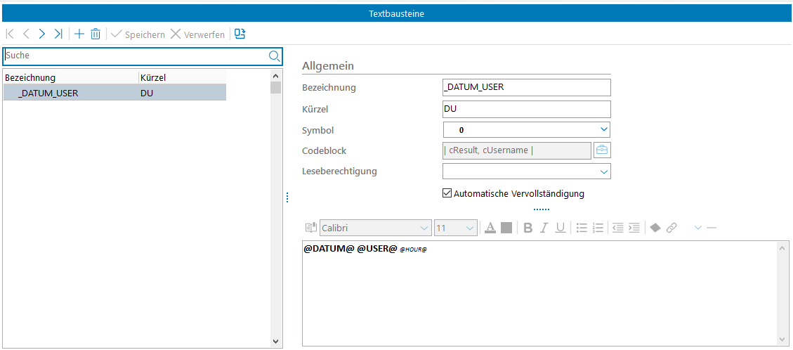
Task: Open the Calibri font family dropdown
Action: coord(424,228)
